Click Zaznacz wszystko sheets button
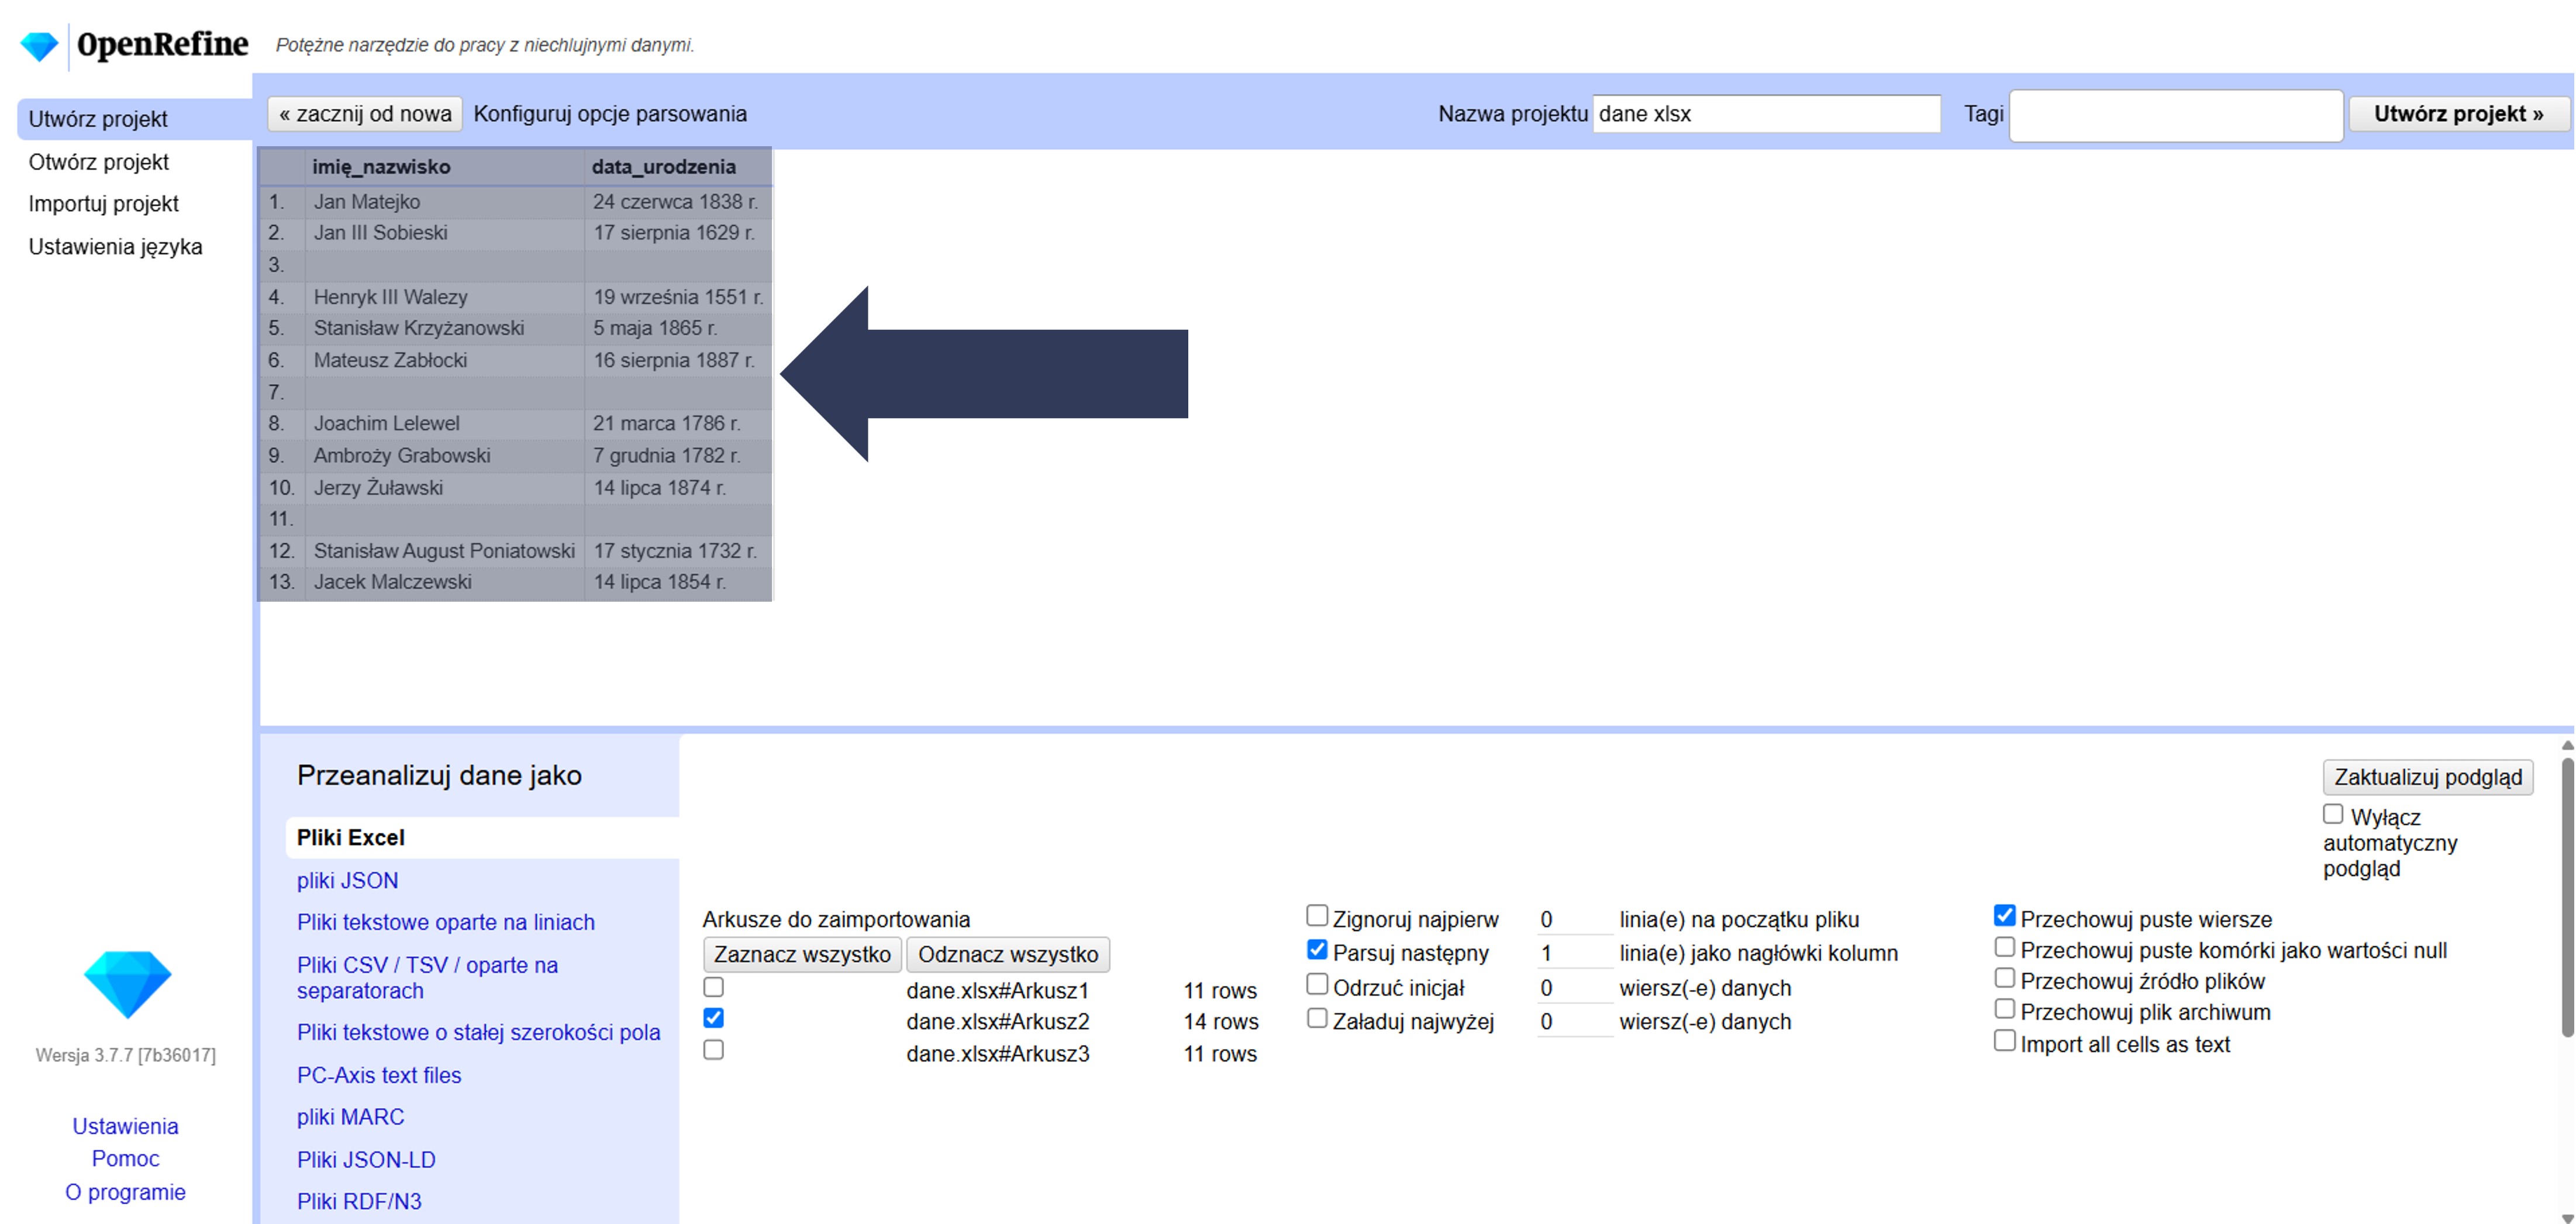 pyautogui.click(x=802, y=954)
